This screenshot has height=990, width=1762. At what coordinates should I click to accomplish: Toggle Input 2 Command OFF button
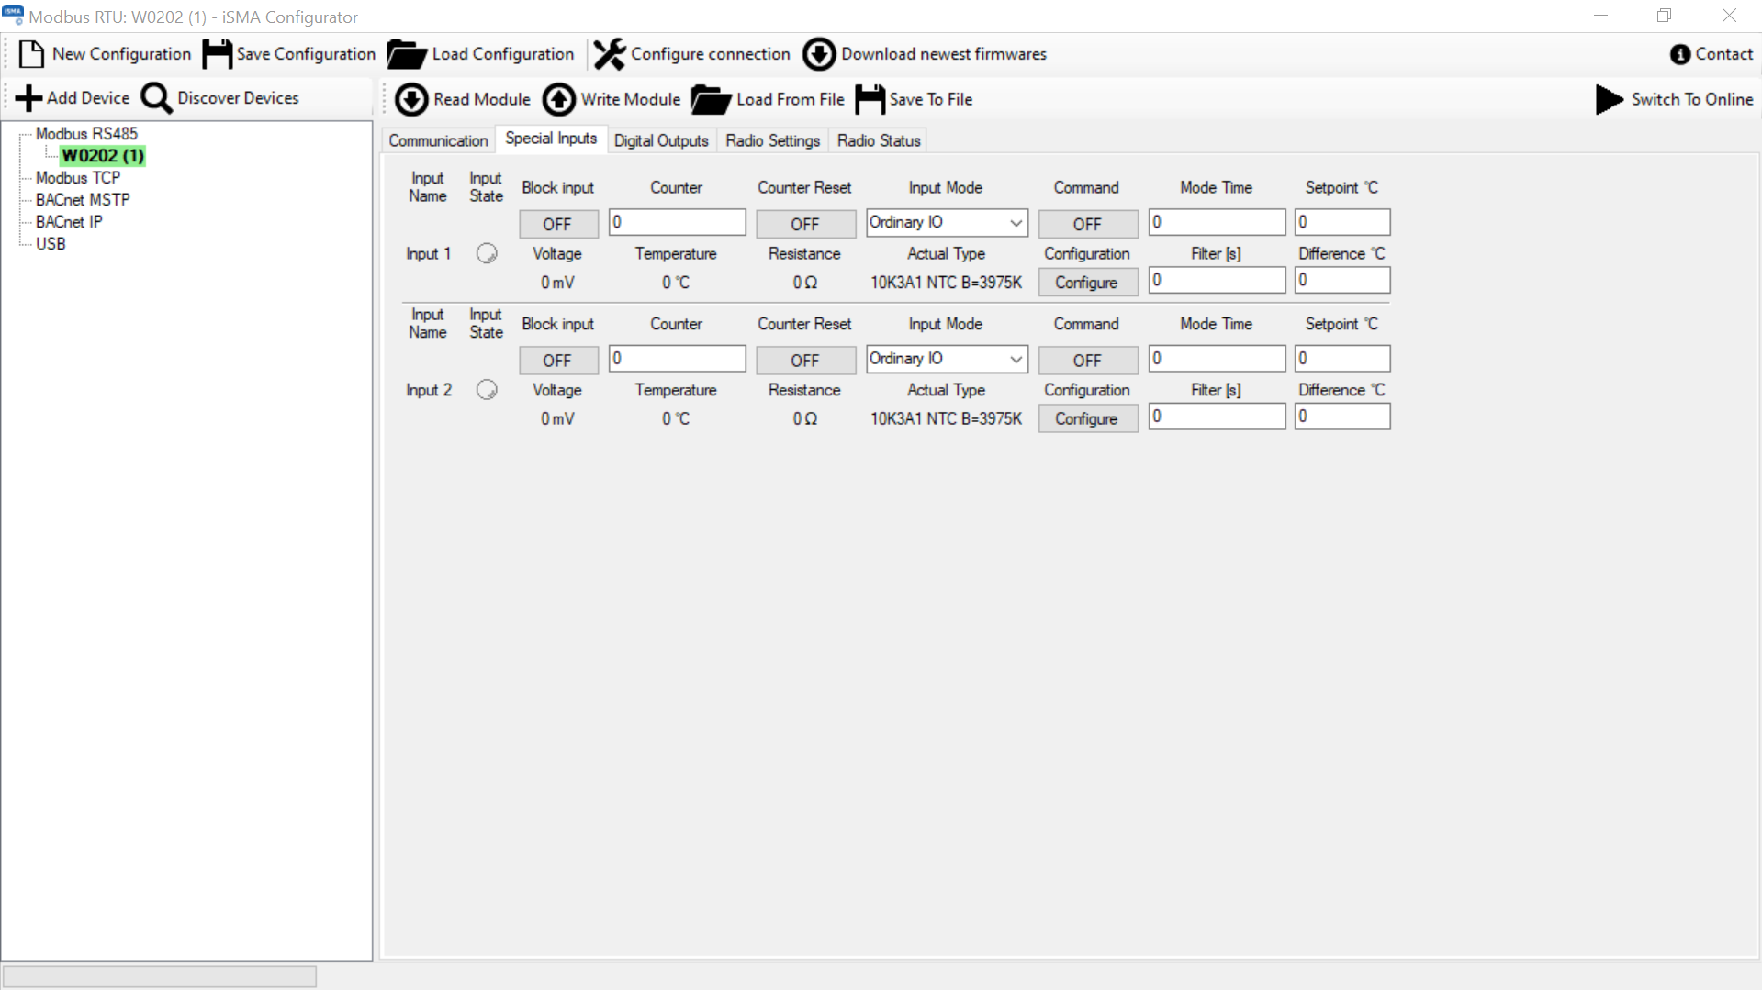pyautogui.click(x=1087, y=361)
